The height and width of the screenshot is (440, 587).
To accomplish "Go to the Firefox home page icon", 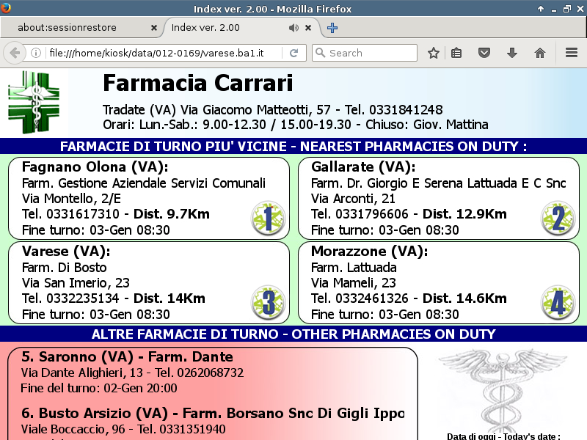I will pos(540,53).
